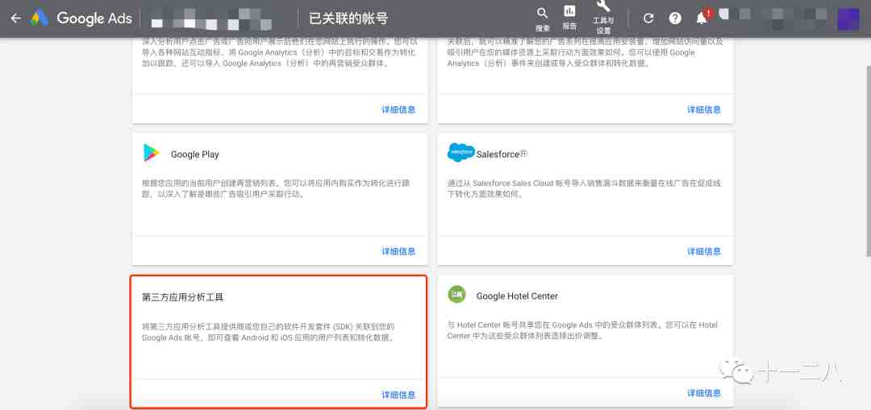Select the green Hotel Center icon
Image resolution: width=871 pixels, height=410 pixels.
pyautogui.click(x=456, y=295)
